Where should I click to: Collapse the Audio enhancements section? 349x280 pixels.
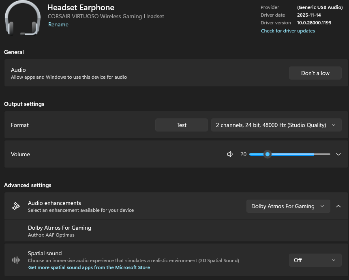point(338,206)
